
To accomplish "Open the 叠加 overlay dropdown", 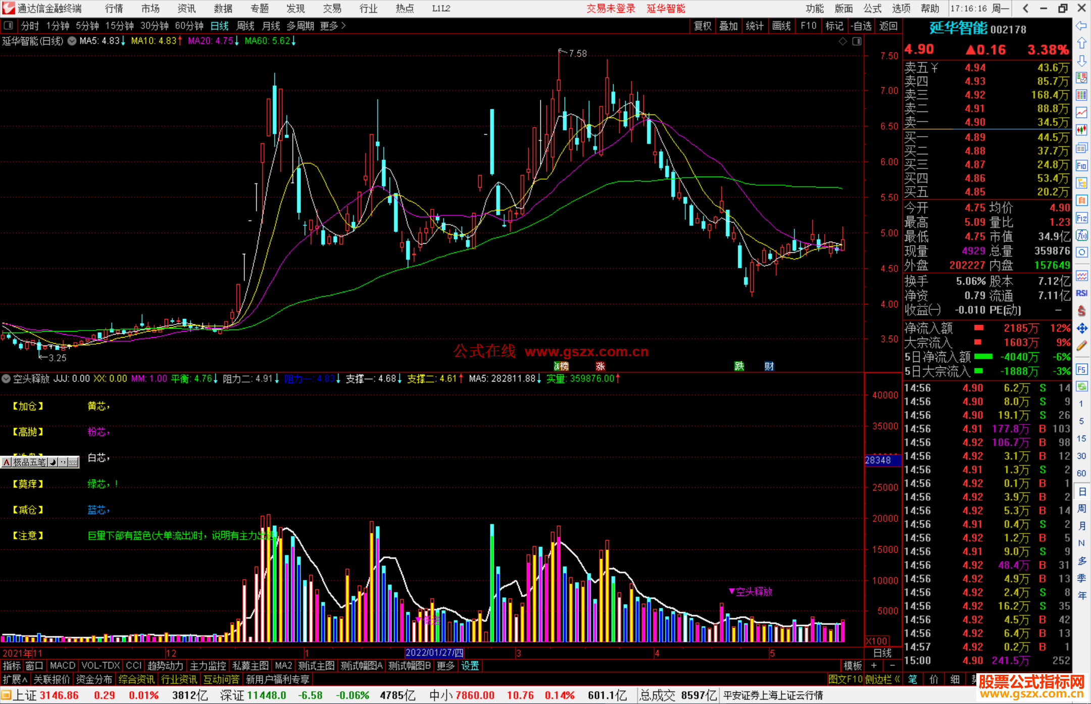I will (x=729, y=26).
